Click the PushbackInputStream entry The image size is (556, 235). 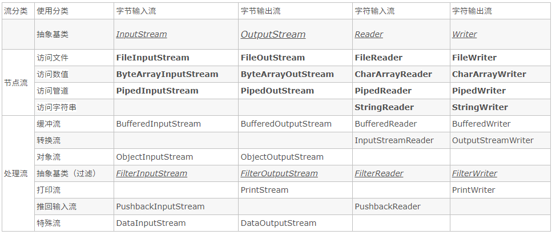pos(160,206)
